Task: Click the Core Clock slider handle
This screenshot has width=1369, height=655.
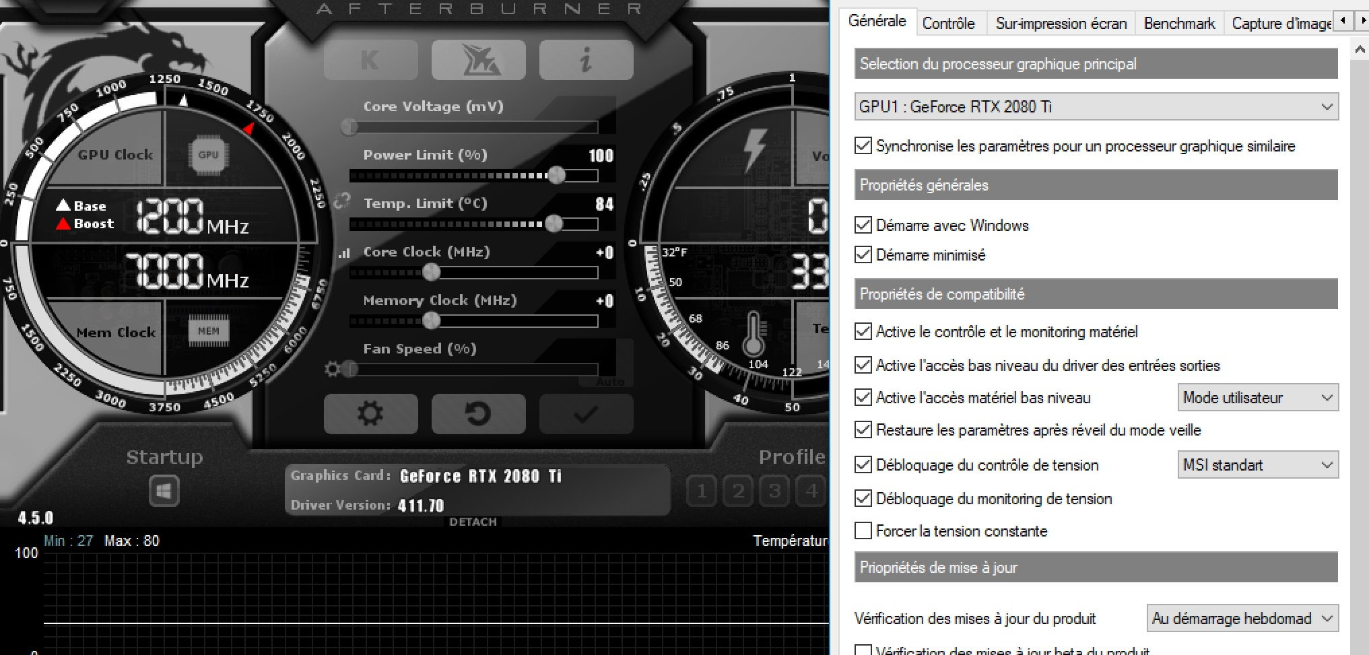Action: [x=431, y=272]
